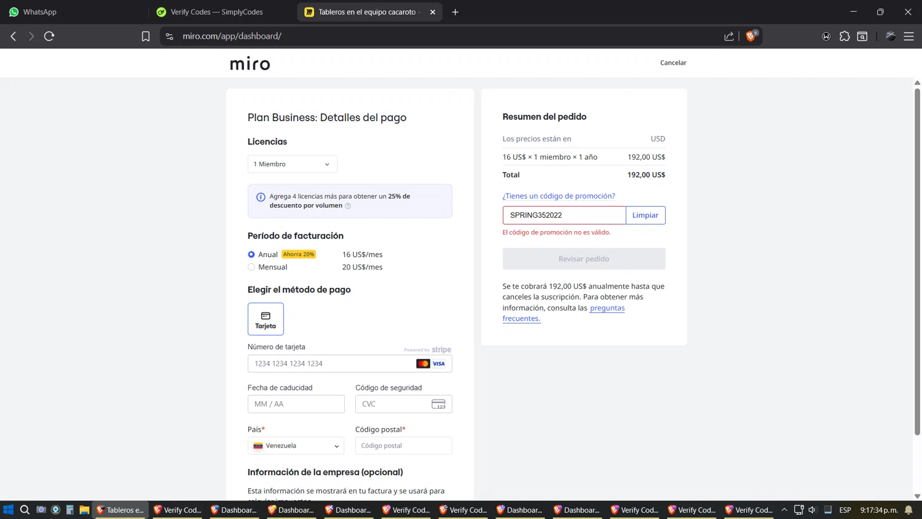Click the Powered by Stripe label
The image size is (922, 519).
[x=427, y=350]
